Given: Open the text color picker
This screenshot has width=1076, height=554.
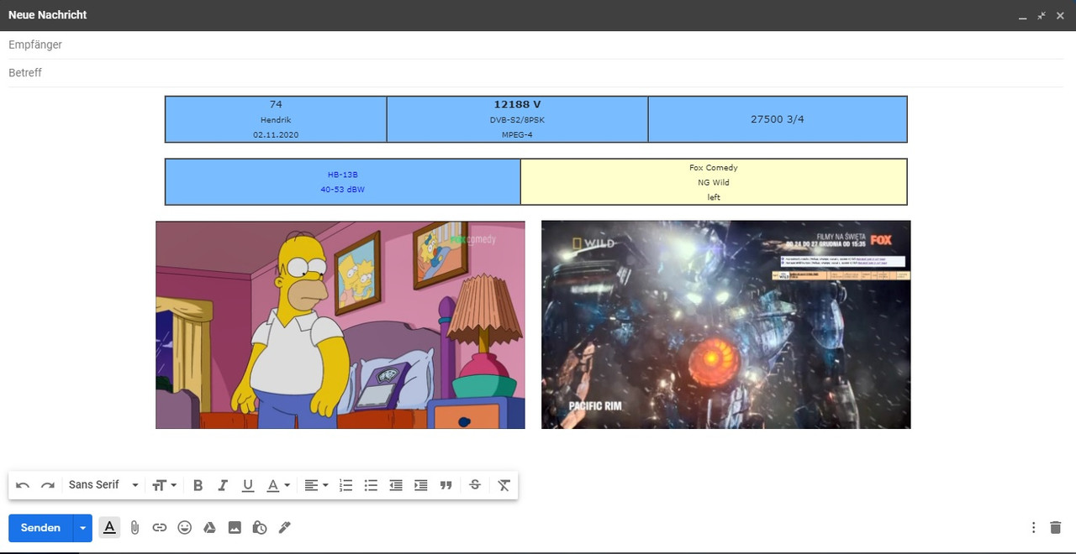Looking at the screenshot, I should [x=277, y=485].
